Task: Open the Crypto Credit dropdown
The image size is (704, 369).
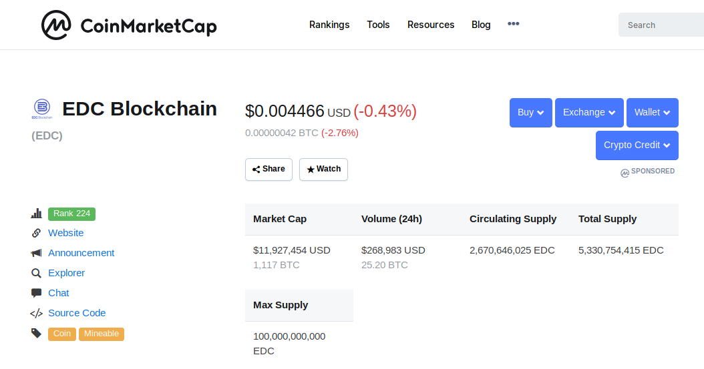Action: (x=637, y=145)
